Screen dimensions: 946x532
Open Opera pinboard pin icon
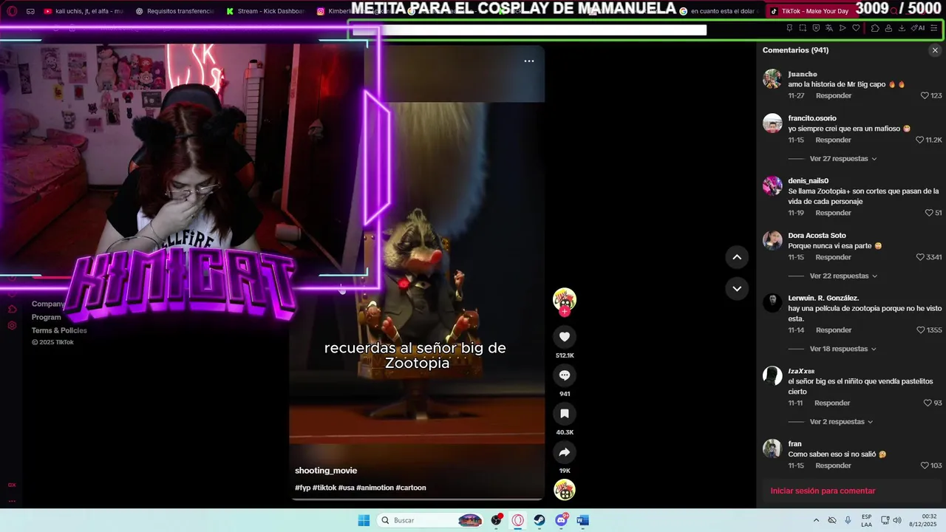point(789,28)
